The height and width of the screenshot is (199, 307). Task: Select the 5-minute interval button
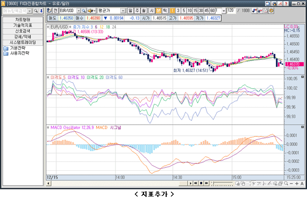click(184, 10)
